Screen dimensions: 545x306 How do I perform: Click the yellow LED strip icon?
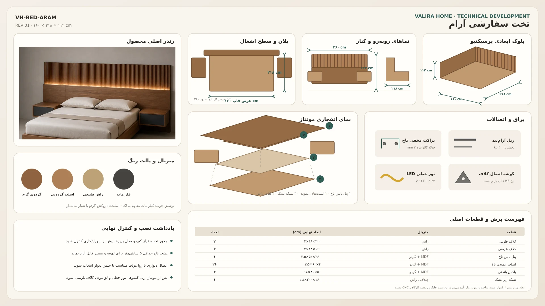pos(392,178)
